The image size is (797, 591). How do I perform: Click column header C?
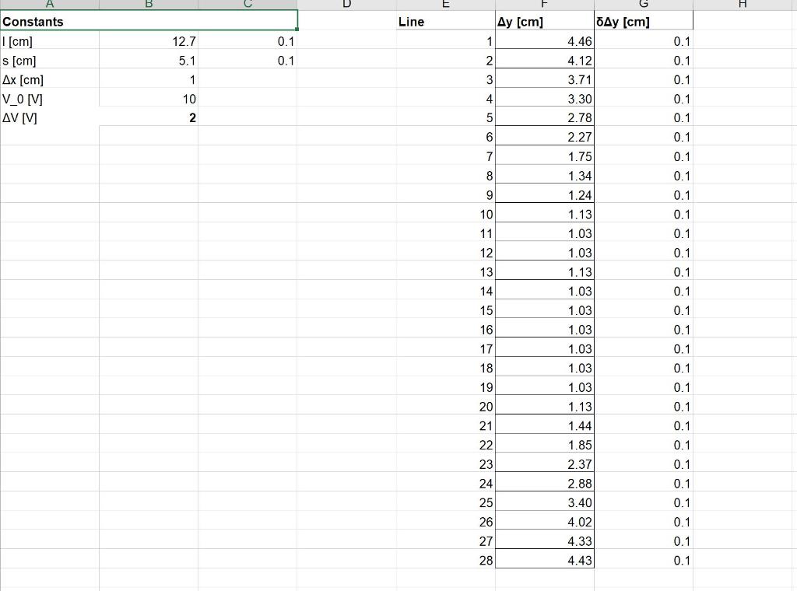(x=247, y=5)
